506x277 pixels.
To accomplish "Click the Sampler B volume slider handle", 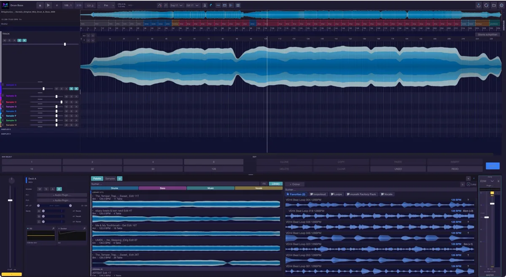I will 56,96.
